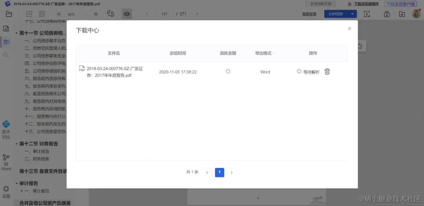Viewport: 424px width, 206px height.
Task: Open the document pages panel icon
Action: [x=6, y=28]
